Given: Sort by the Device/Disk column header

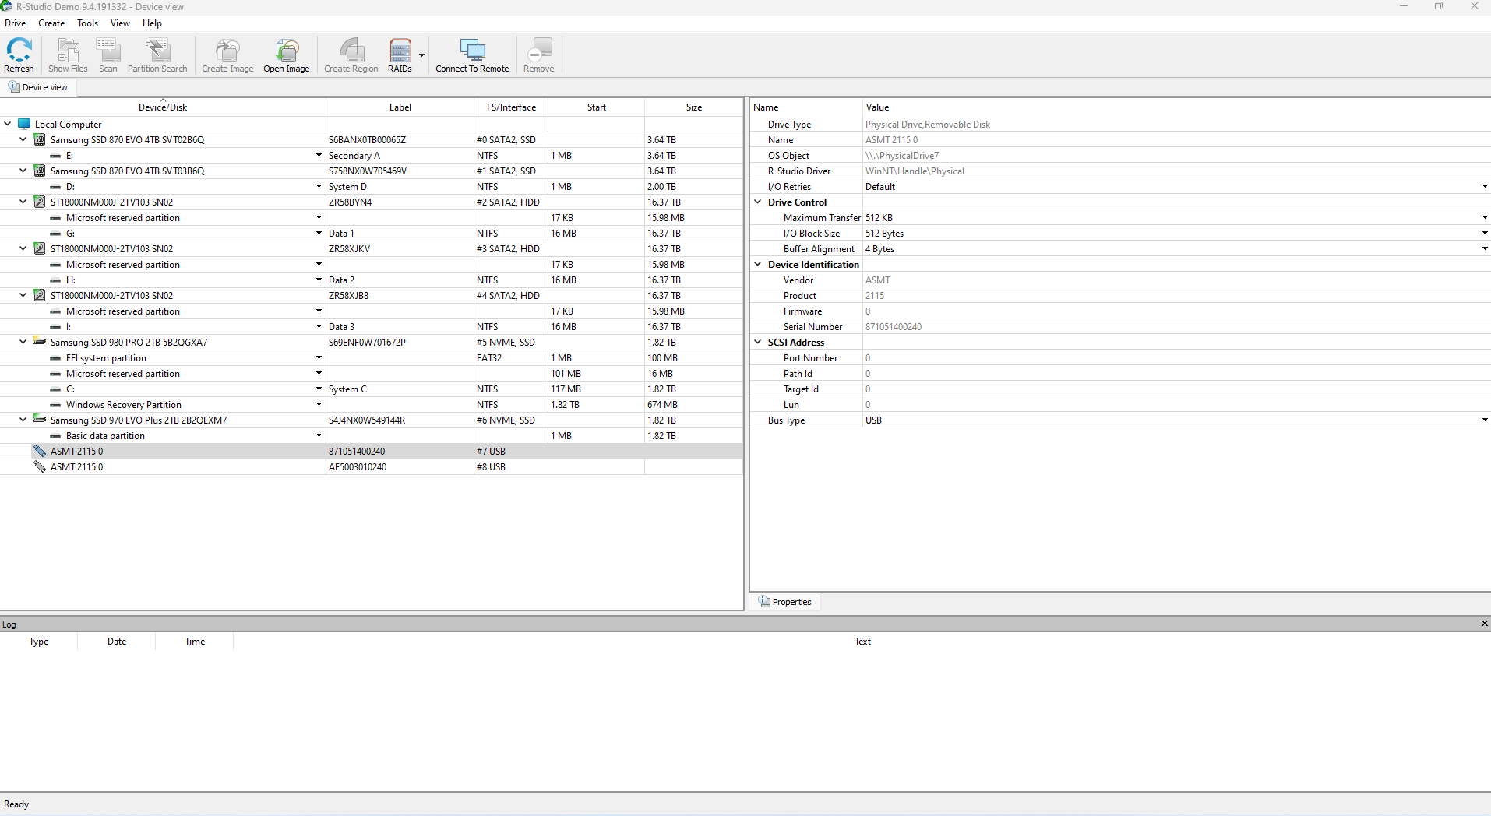Looking at the screenshot, I should click(x=163, y=107).
